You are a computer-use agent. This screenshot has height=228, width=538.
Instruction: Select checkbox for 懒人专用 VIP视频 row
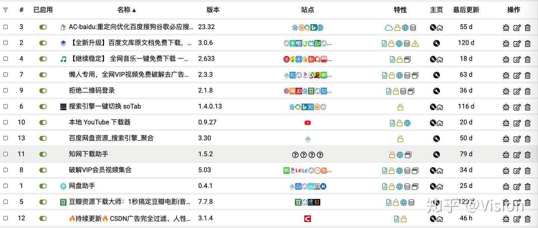[x=6, y=75]
